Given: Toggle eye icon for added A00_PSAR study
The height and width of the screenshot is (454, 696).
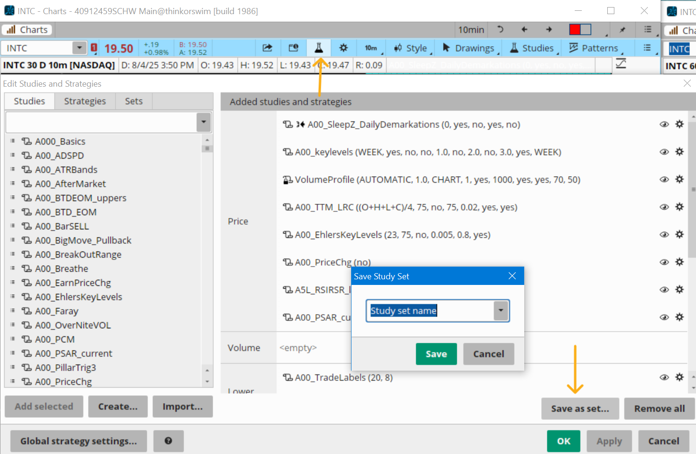Looking at the screenshot, I should (664, 317).
